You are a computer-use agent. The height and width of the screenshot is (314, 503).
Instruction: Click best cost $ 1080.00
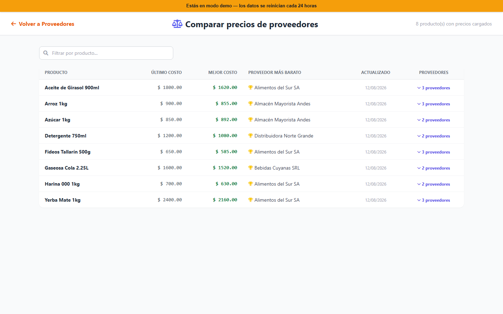(x=225, y=136)
